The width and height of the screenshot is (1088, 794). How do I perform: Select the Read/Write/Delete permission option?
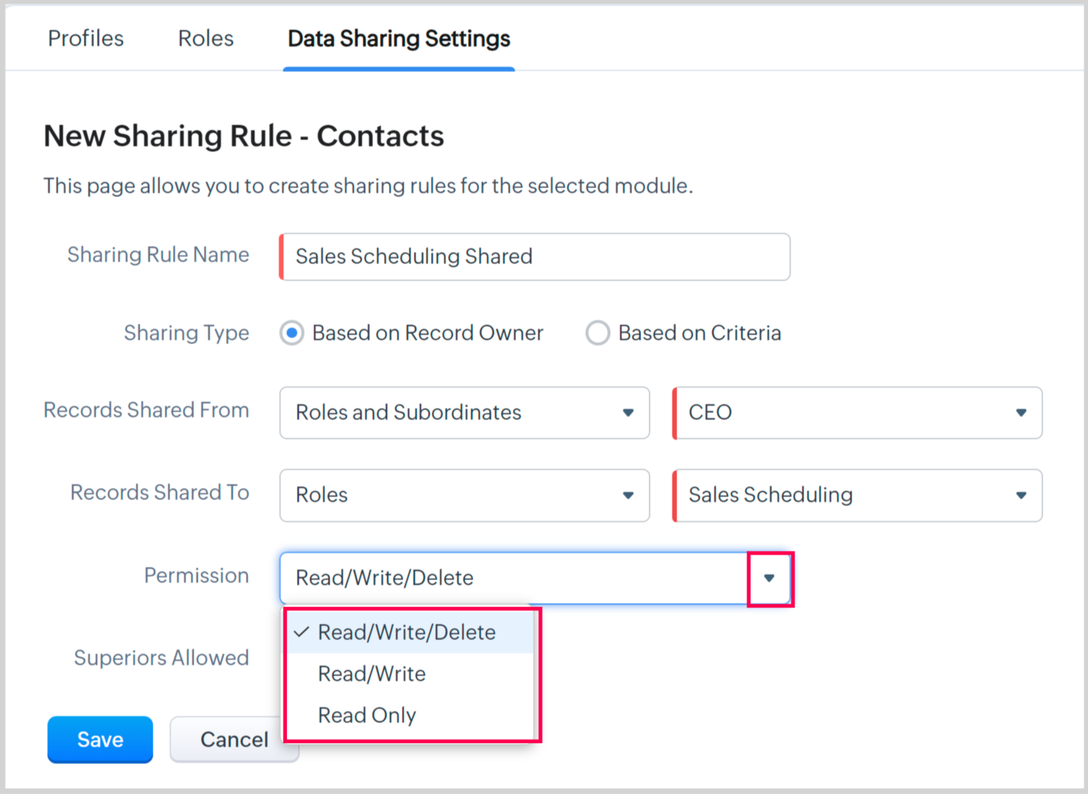tap(406, 633)
